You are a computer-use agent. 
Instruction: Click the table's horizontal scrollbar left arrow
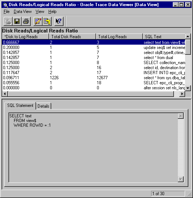coord(5,94)
